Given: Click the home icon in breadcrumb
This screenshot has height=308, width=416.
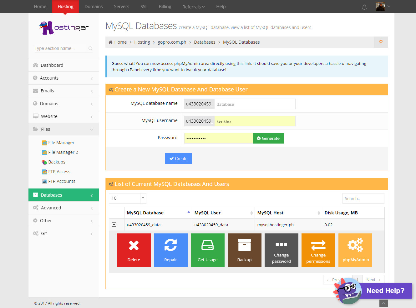Looking at the screenshot, I should pos(110,42).
